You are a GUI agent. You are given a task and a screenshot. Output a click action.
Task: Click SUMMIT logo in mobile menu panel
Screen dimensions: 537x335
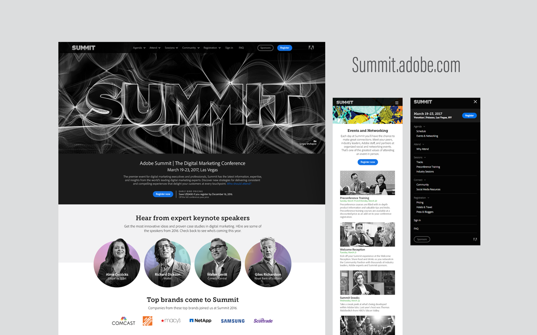pos(423,102)
